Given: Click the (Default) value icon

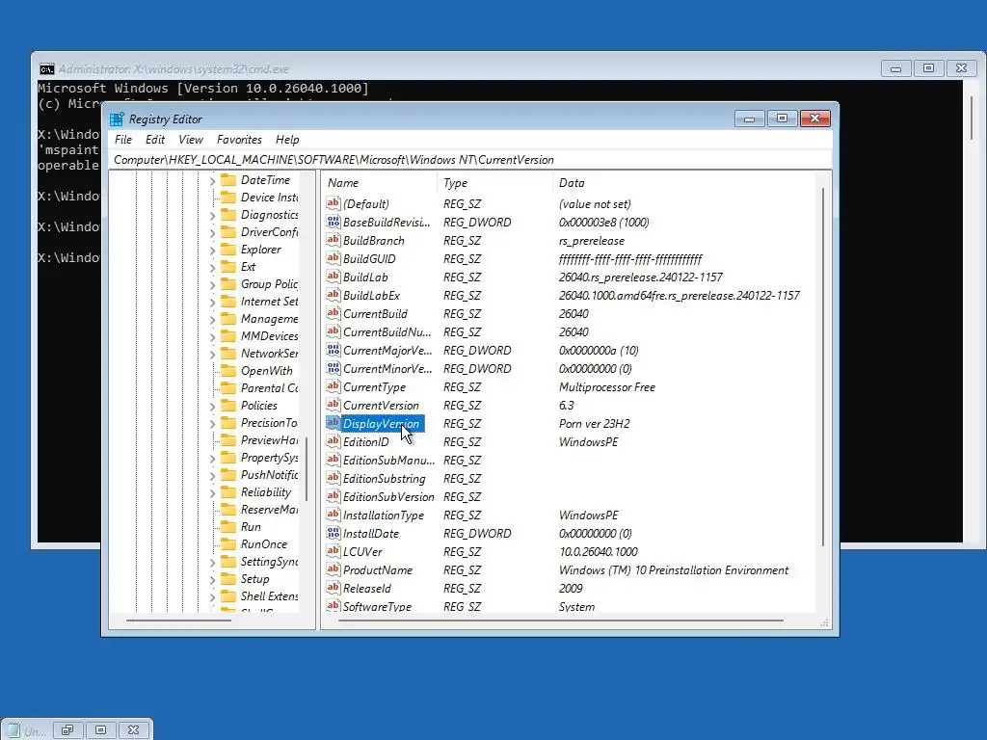Looking at the screenshot, I should pyautogui.click(x=333, y=203).
